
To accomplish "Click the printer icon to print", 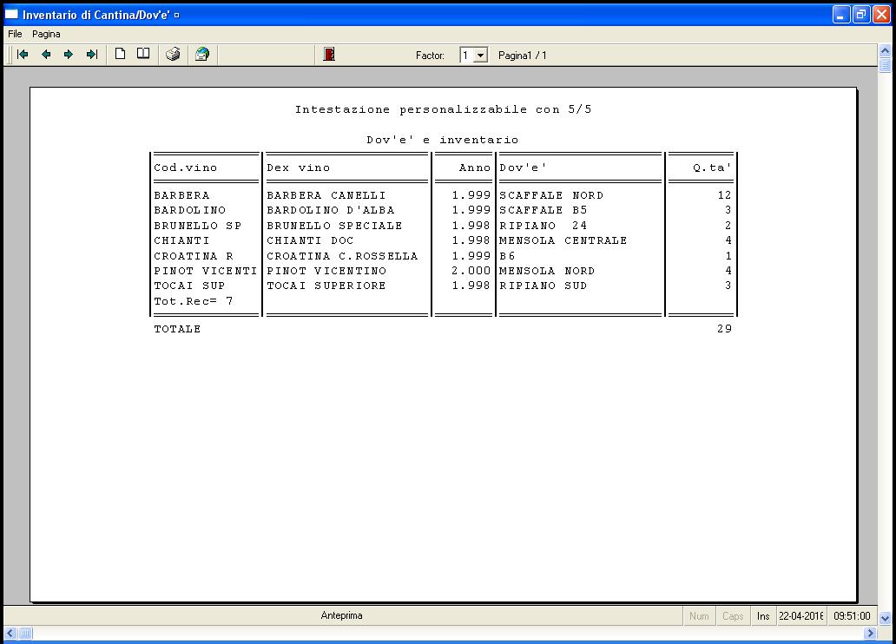I will click(173, 55).
